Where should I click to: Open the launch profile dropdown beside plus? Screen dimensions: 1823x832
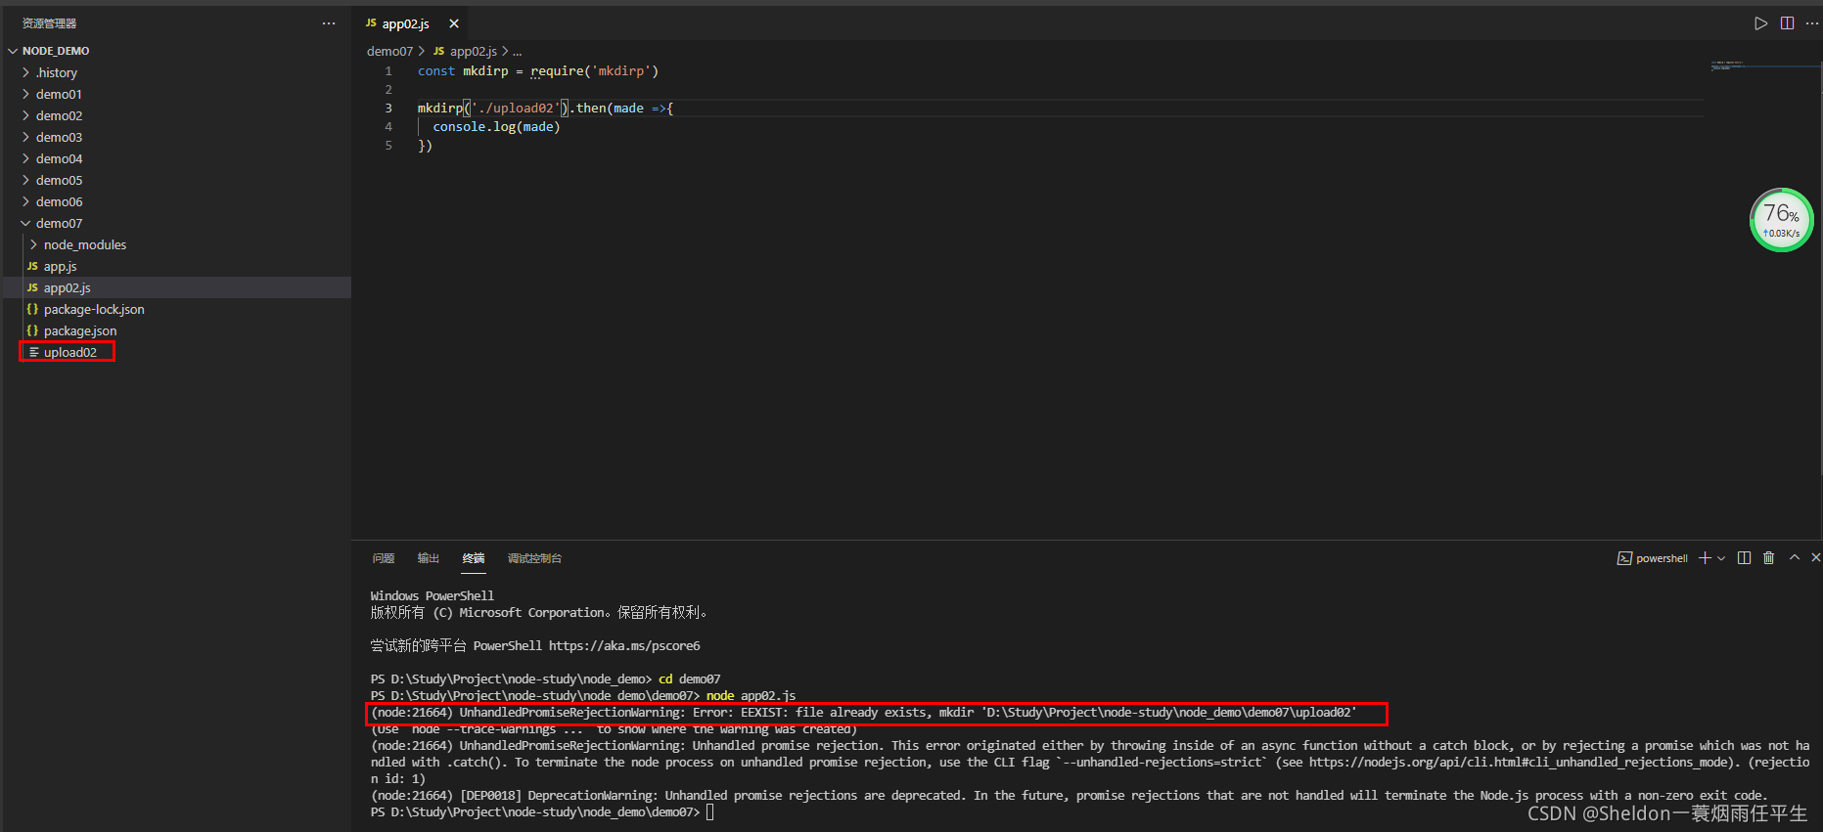click(1721, 558)
